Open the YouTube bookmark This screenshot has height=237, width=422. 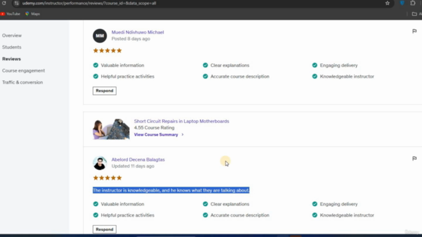(11, 14)
